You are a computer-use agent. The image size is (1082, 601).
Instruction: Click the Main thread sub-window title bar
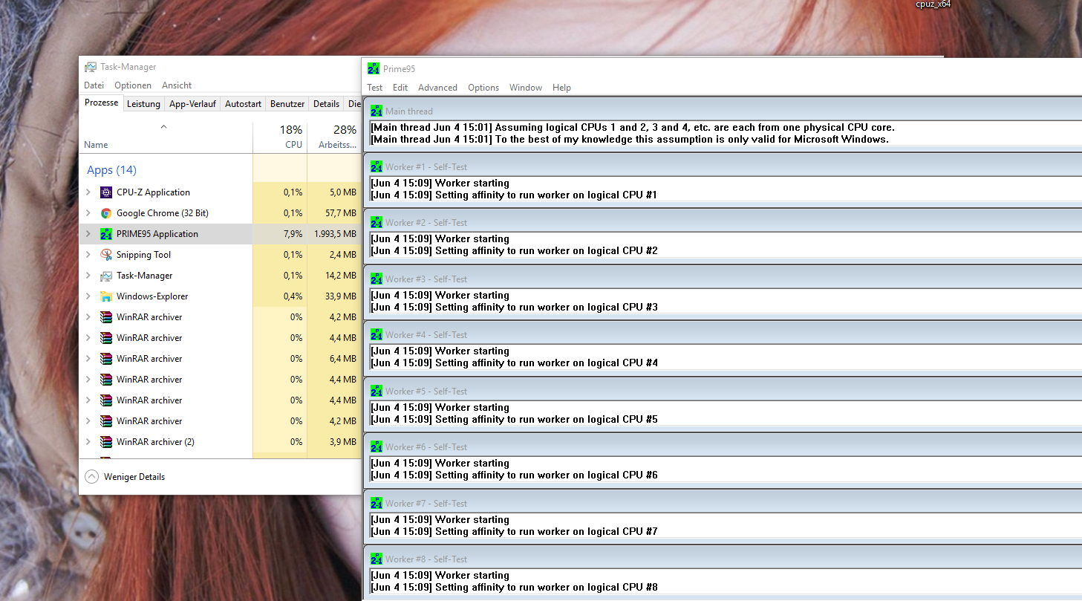coord(724,111)
